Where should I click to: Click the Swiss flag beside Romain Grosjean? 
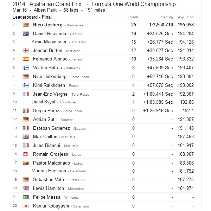(26, 154)
